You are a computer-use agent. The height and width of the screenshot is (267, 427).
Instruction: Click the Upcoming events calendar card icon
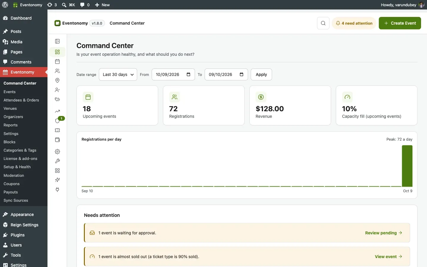(x=88, y=97)
